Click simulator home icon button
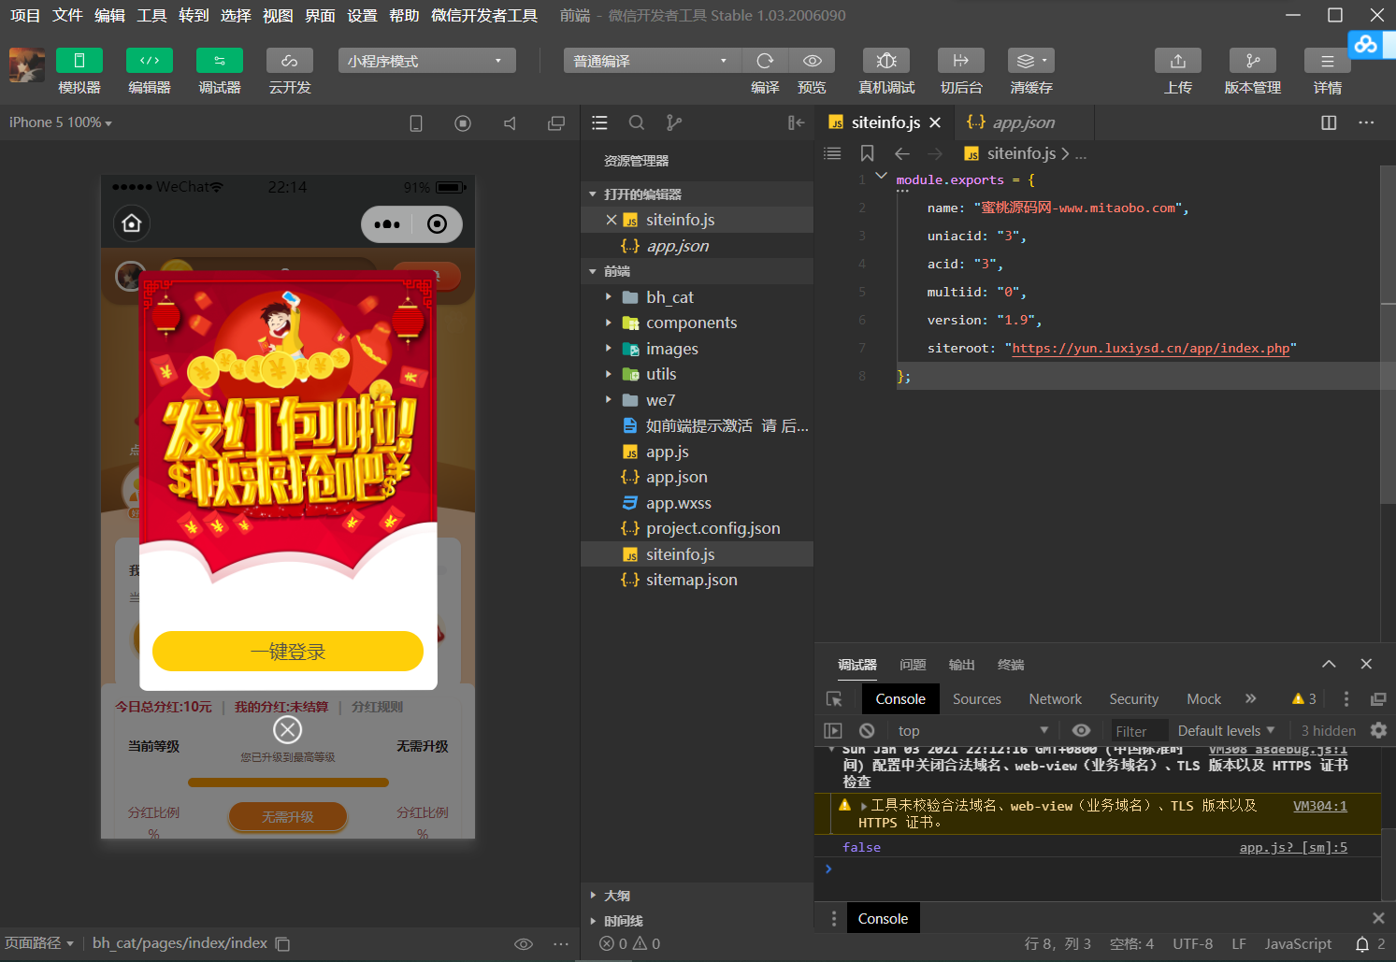This screenshot has height=962, width=1396. click(132, 223)
